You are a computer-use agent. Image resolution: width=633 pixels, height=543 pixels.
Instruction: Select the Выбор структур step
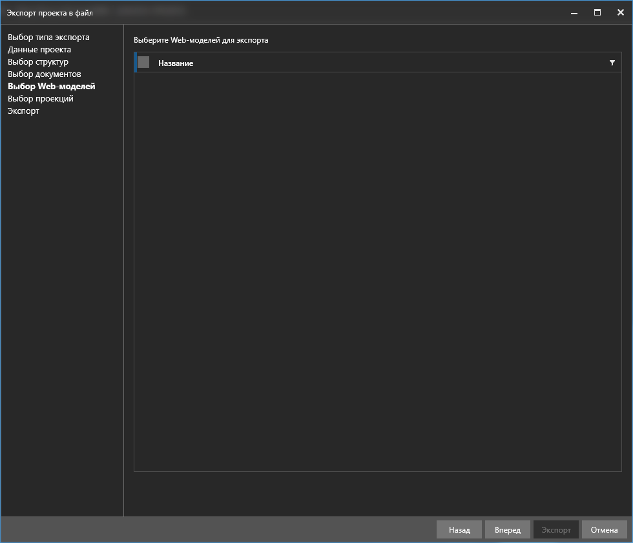(38, 62)
